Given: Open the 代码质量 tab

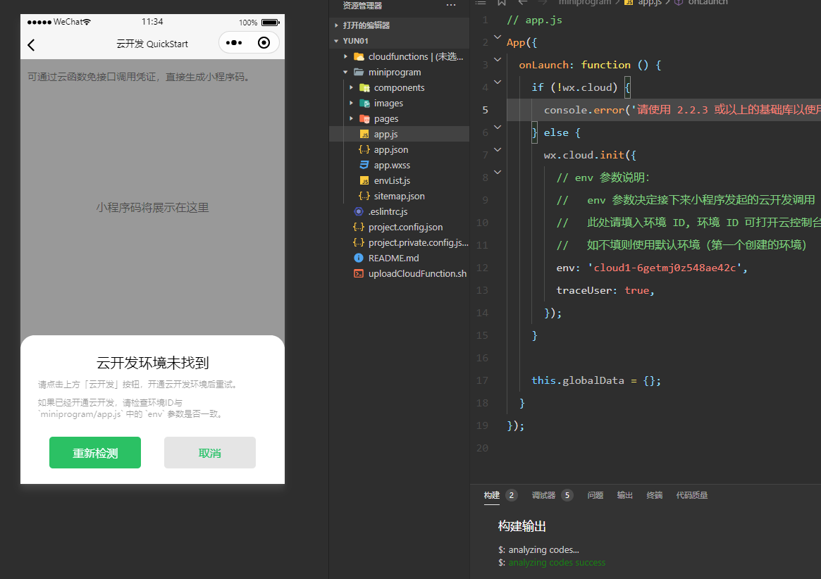Looking at the screenshot, I should [x=691, y=495].
